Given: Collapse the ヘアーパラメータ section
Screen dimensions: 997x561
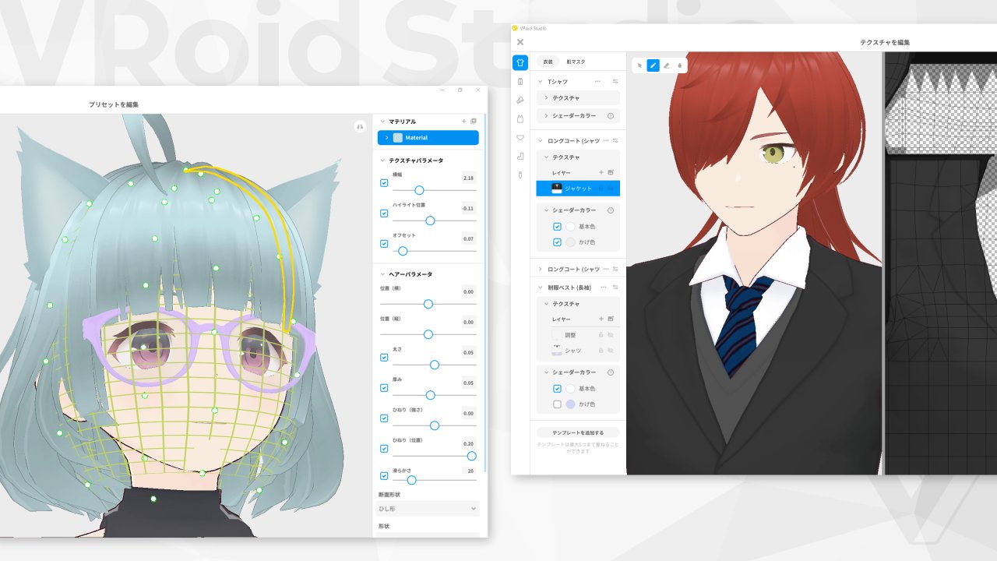Looking at the screenshot, I should point(382,274).
